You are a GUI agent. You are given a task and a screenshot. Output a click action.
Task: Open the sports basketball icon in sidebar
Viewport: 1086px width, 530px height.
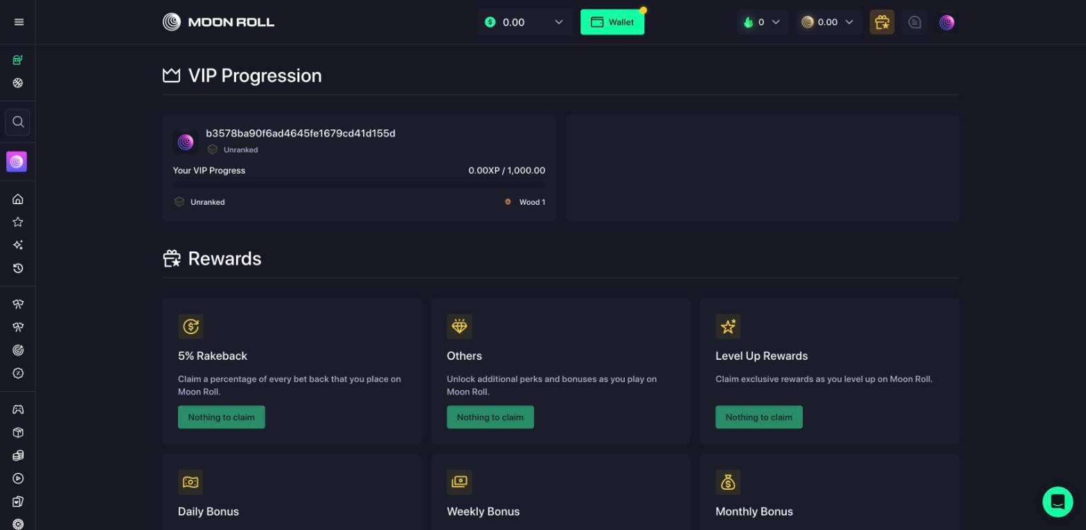point(18,83)
